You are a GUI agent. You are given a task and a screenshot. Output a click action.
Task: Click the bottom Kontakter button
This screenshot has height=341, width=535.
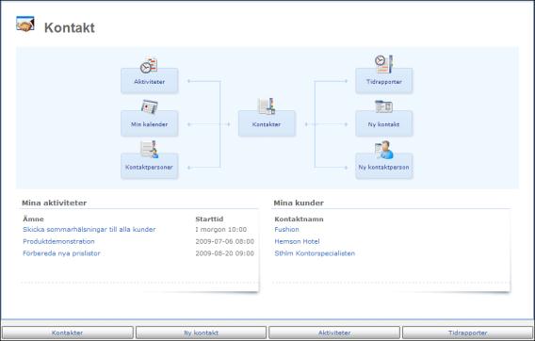pos(68,333)
